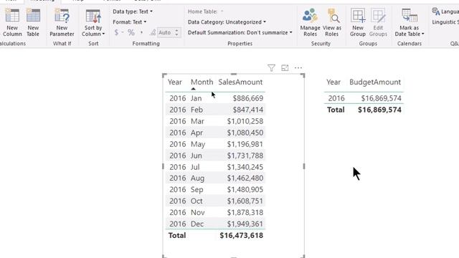The image size is (459, 258).
Task: Click the month cell 'Jan'
Action: pyautogui.click(x=196, y=98)
